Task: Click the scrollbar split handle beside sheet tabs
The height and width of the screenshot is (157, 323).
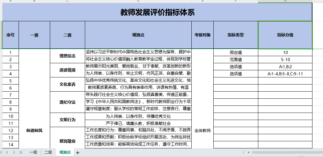Action: (x=244, y=152)
